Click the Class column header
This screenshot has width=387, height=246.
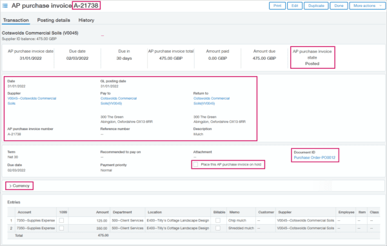tap(374, 212)
